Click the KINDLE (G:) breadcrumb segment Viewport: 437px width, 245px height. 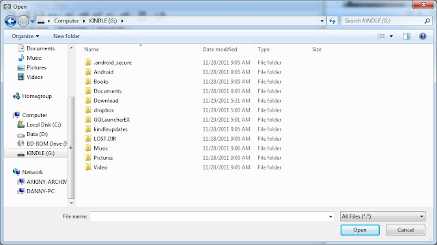(x=103, y=21)
